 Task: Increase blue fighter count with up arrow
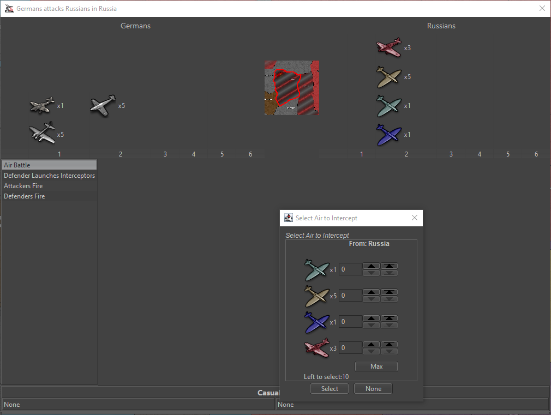tap(371, 318)
